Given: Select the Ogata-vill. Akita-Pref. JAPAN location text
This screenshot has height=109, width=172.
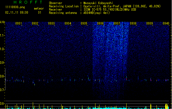Looking at the screenshot, I should click(122, 6).
